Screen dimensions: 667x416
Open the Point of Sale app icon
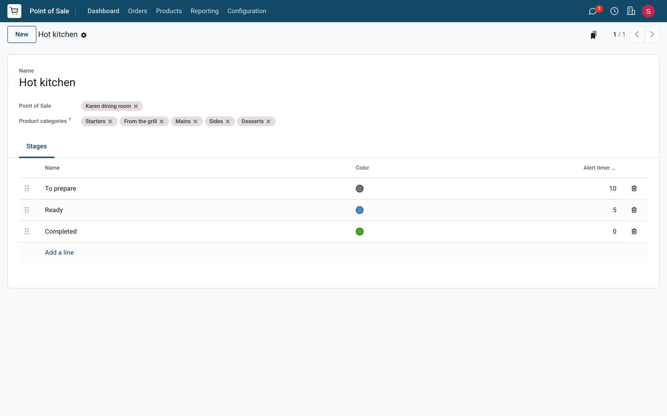[14, 11]
